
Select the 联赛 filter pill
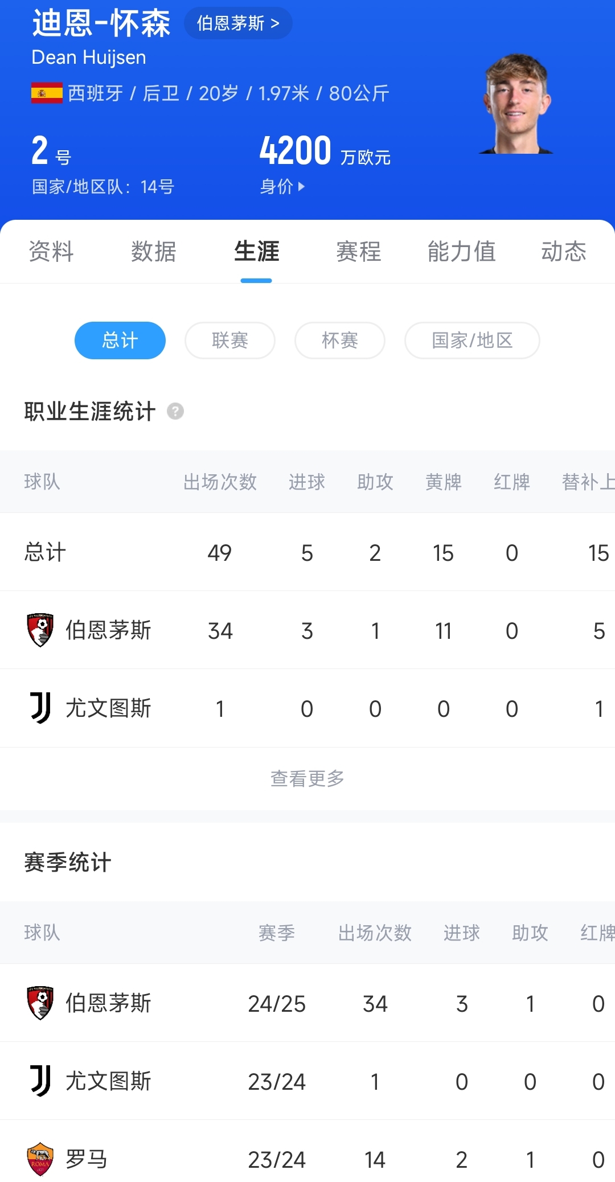tap(230, 340)
